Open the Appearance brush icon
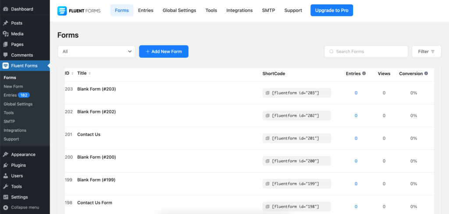This screenshot has width=449, height=214. pyautogui.click(x=5, y=154)
